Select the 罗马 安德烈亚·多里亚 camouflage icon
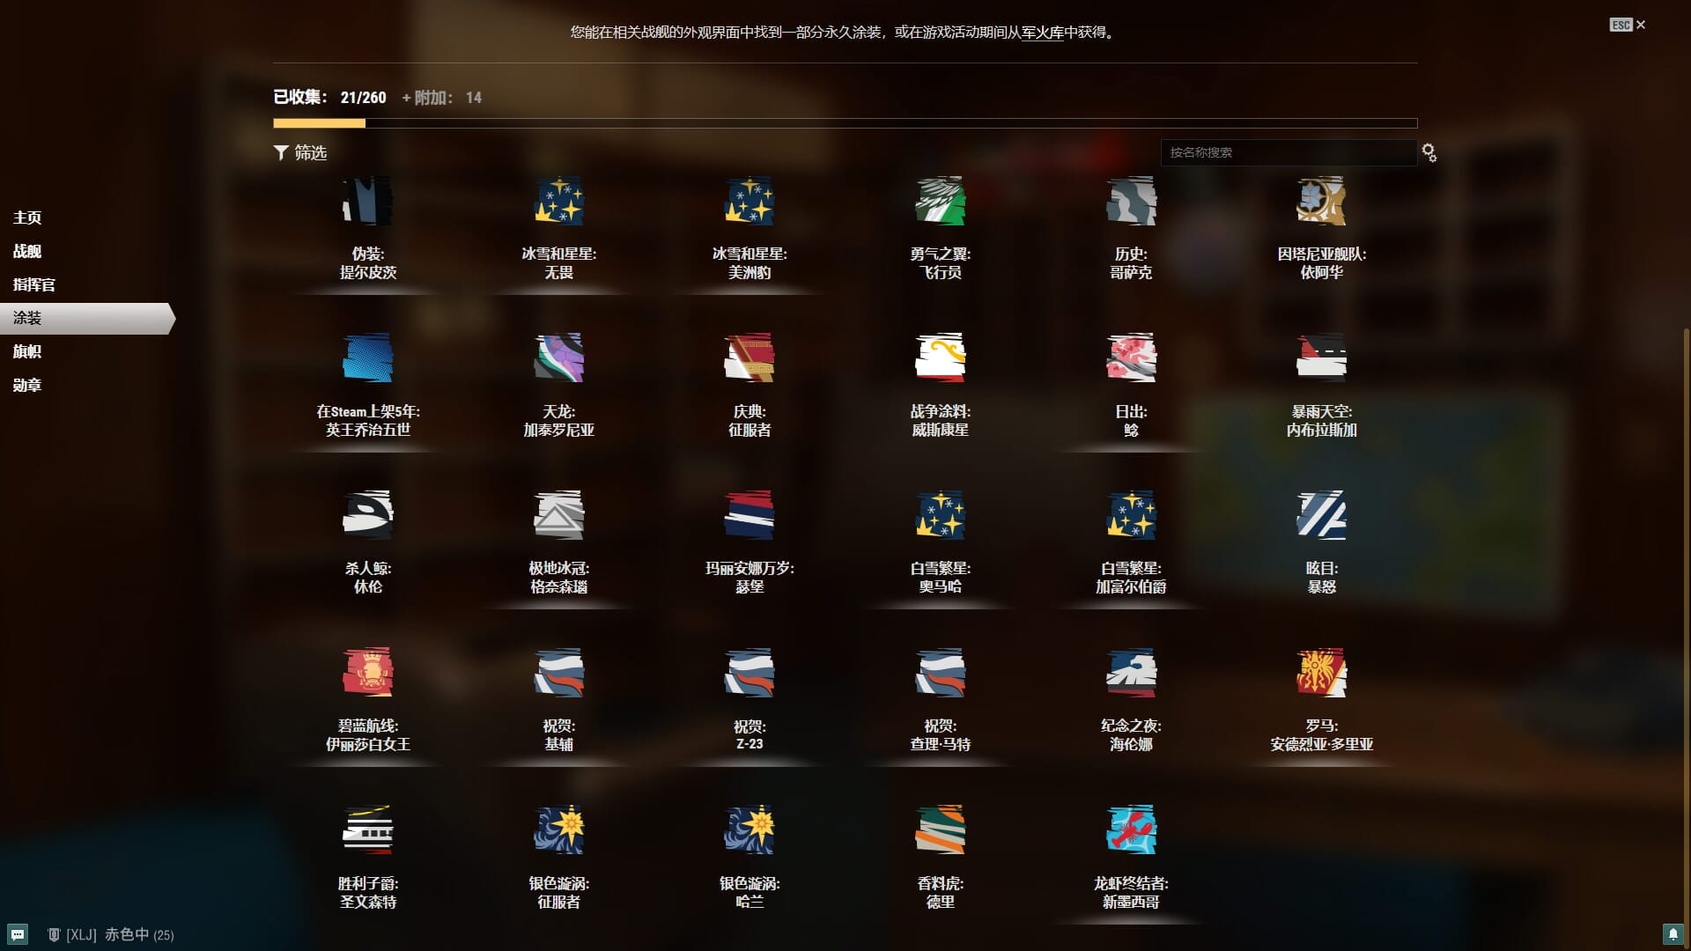Screen dimensions: 1691x951 (1321, 673)
